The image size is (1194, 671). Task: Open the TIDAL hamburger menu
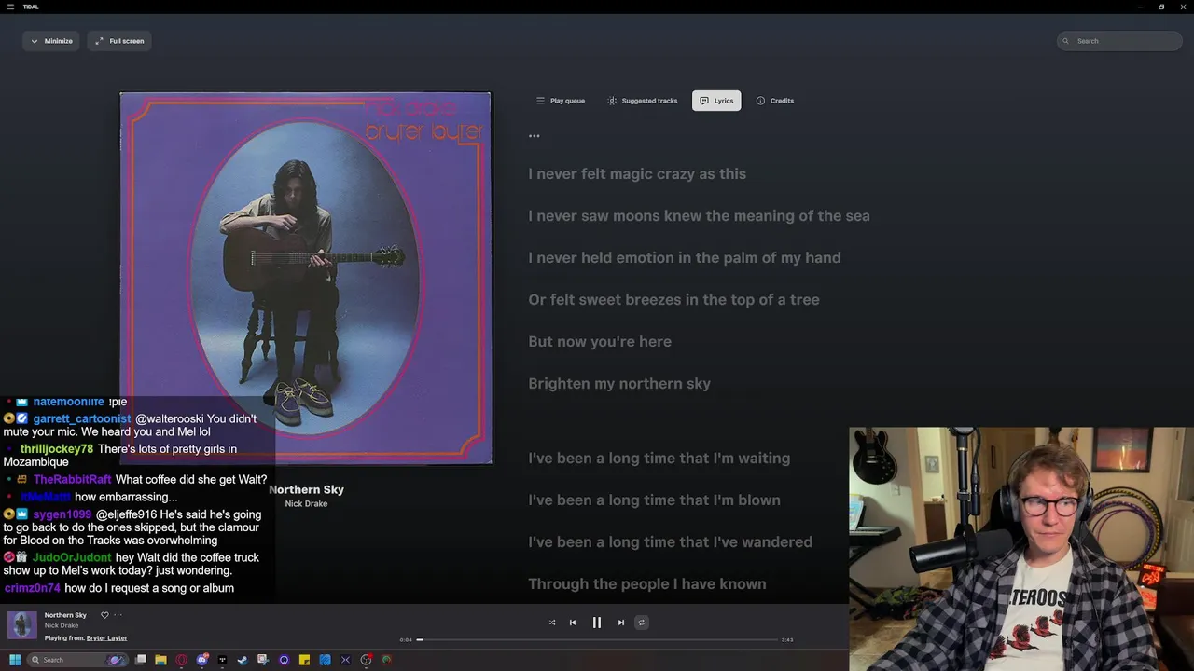(x=10, y=7)
